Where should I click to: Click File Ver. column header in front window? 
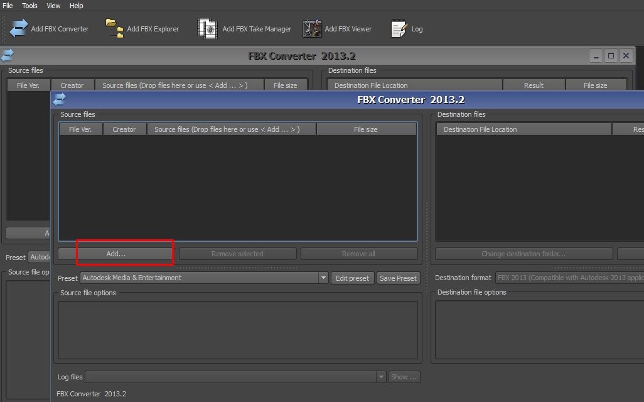pos(80,129)
